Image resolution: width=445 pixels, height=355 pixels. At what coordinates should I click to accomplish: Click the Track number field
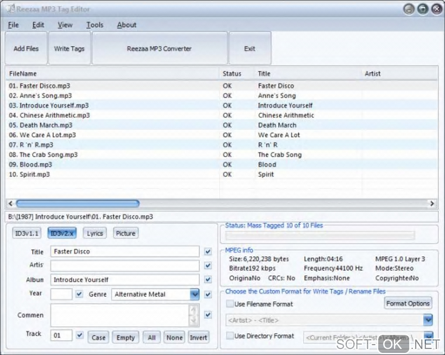pyautogui.click(x=62, y=335)
